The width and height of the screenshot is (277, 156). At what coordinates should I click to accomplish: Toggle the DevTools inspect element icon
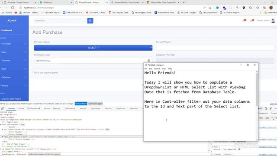(x=3, y=108)
